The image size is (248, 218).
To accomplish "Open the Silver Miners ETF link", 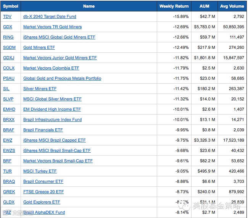I will 40,89.
